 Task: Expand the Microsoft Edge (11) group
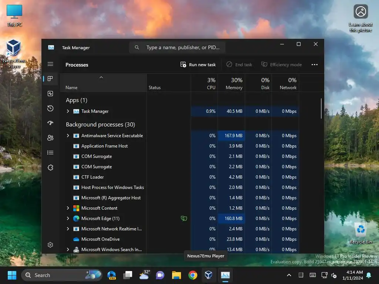pyautogui.click(x=68, y=218)
